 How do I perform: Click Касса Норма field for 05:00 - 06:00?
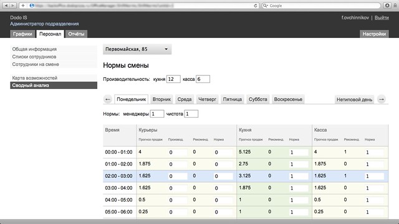(374, 212)
